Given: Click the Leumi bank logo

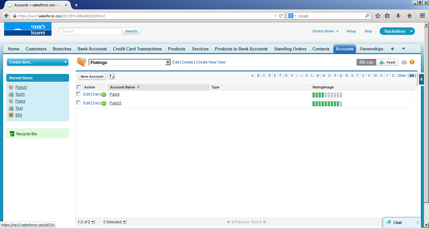Looking at the screenshot, I should [28, 29].
